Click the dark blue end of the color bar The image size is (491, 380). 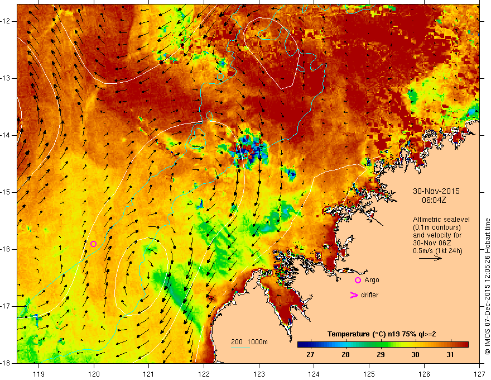tap(300, 345)
